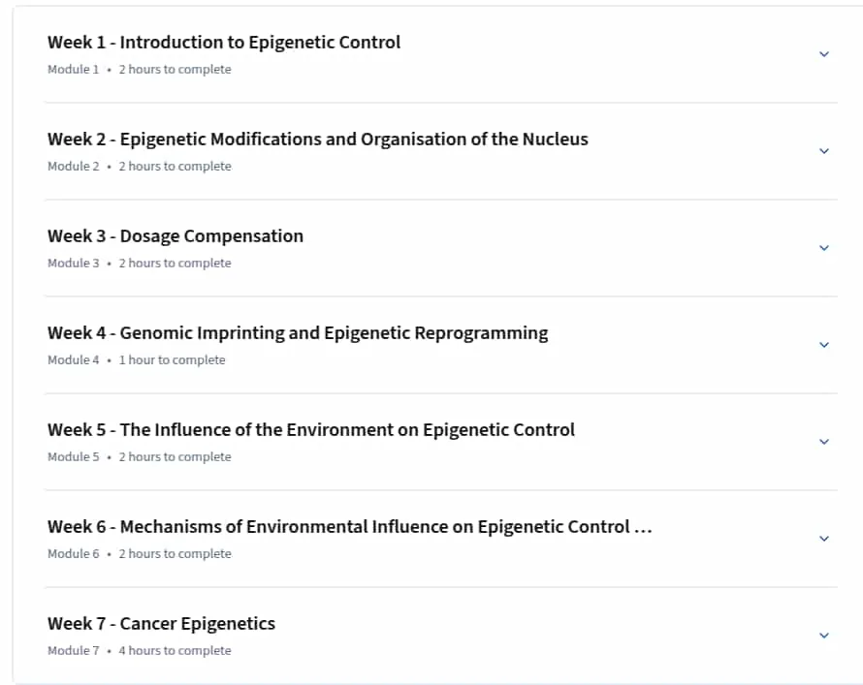Expand the Week 5 chevron arrow
This screenshot has width=863, height=685.
click(x=824, y=442)
